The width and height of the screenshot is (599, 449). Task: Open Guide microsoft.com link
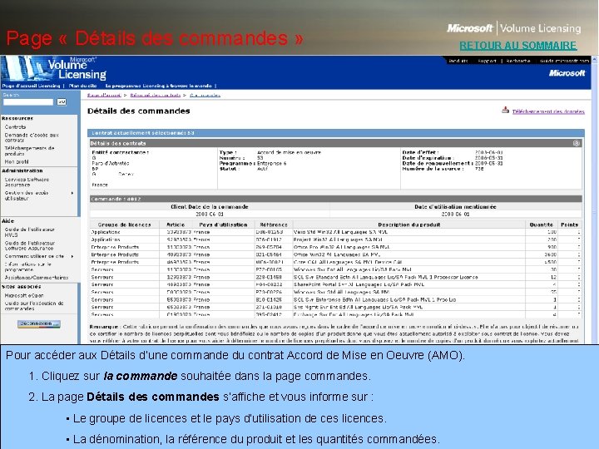coord(565,61)
